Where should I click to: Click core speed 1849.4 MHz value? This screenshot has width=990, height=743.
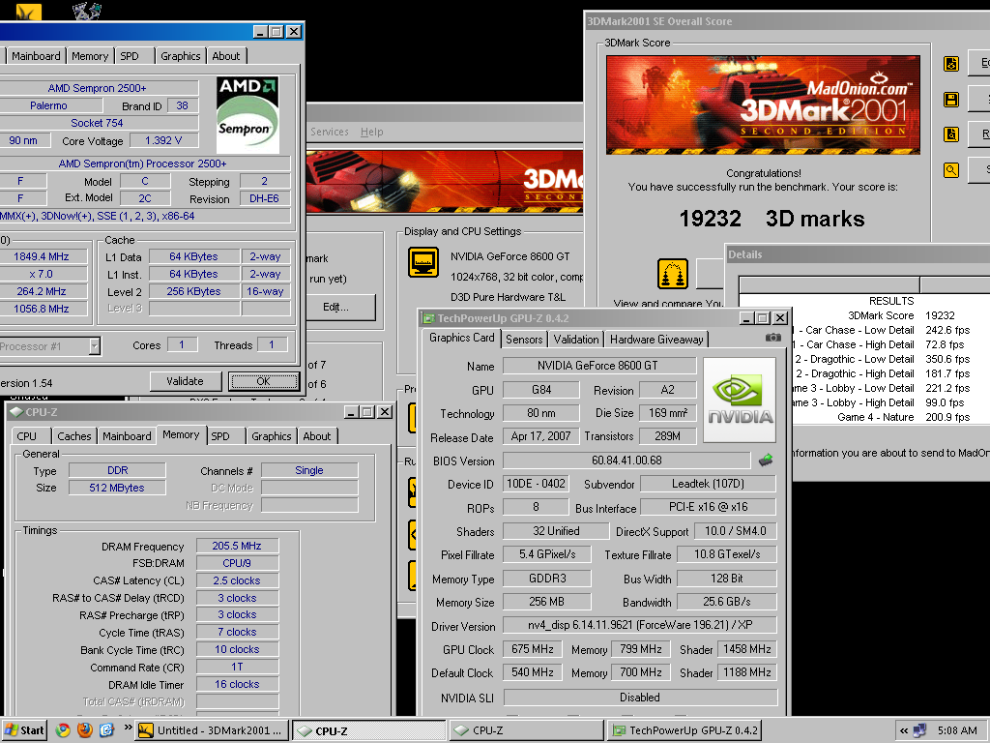(x=43, y=256)
